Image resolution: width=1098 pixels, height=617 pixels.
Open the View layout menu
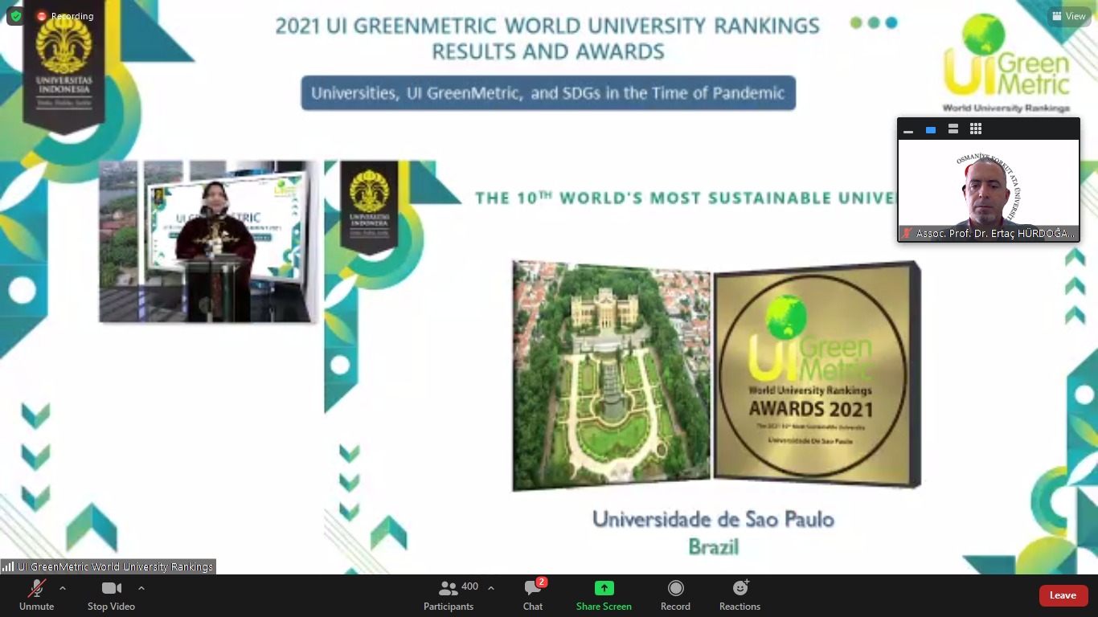[1069, 16]
